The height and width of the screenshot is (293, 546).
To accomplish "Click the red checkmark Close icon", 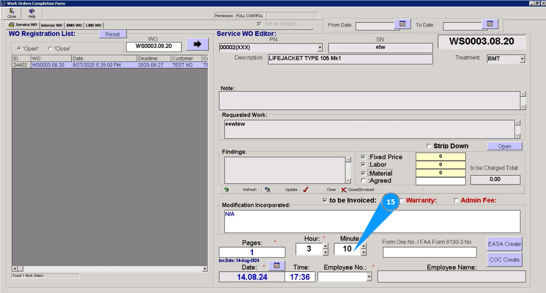I will (306, 190).
